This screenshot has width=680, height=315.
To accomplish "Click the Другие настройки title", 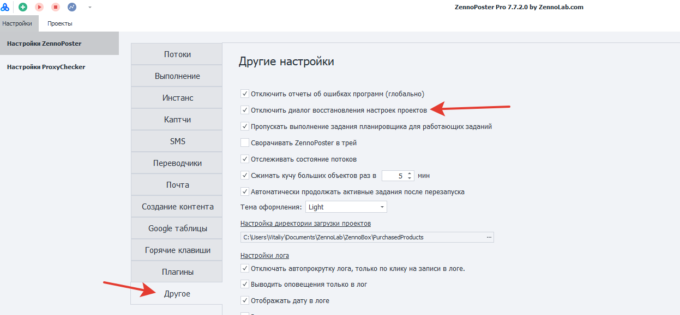I will click(286, 61).
